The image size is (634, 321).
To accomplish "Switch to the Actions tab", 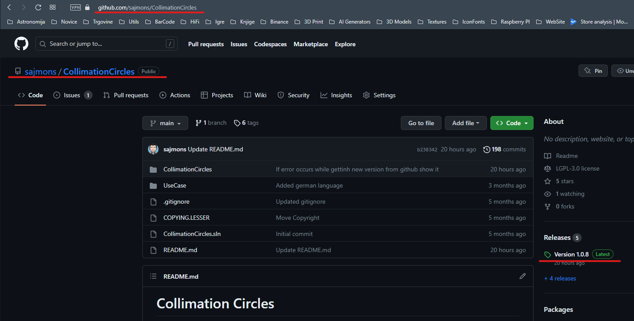I will 175,95.
